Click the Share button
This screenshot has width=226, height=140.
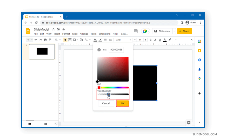184,31
